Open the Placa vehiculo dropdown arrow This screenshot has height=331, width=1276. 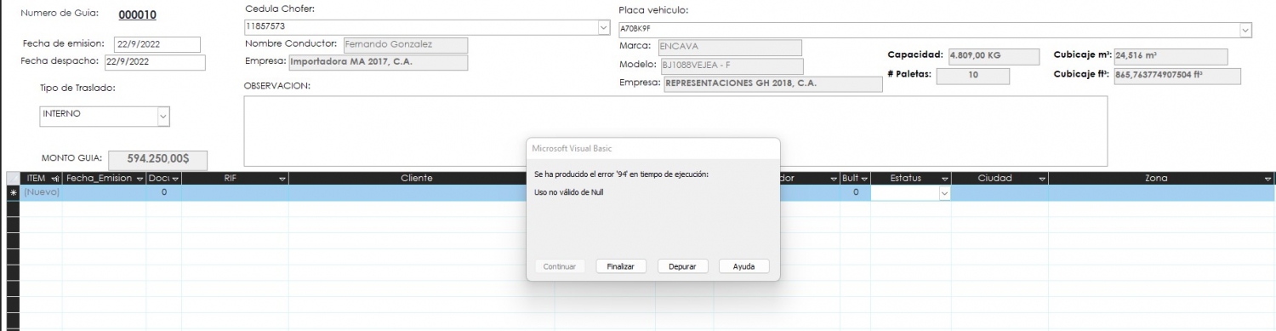point(1246,30)
